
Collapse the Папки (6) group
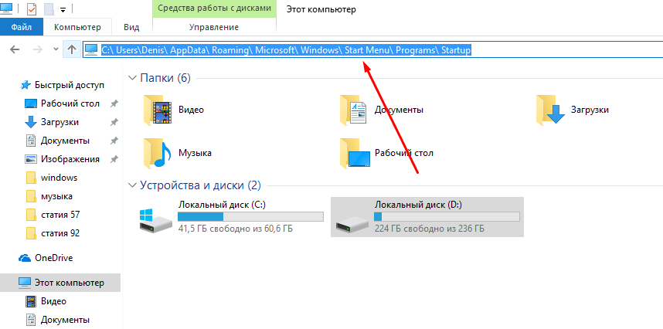[133, 78]
